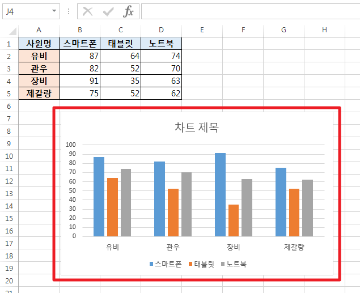Screen dimensions: 360x293
Task: Click the formula bar resize dots handle
Action: click(x=69, y=11)
